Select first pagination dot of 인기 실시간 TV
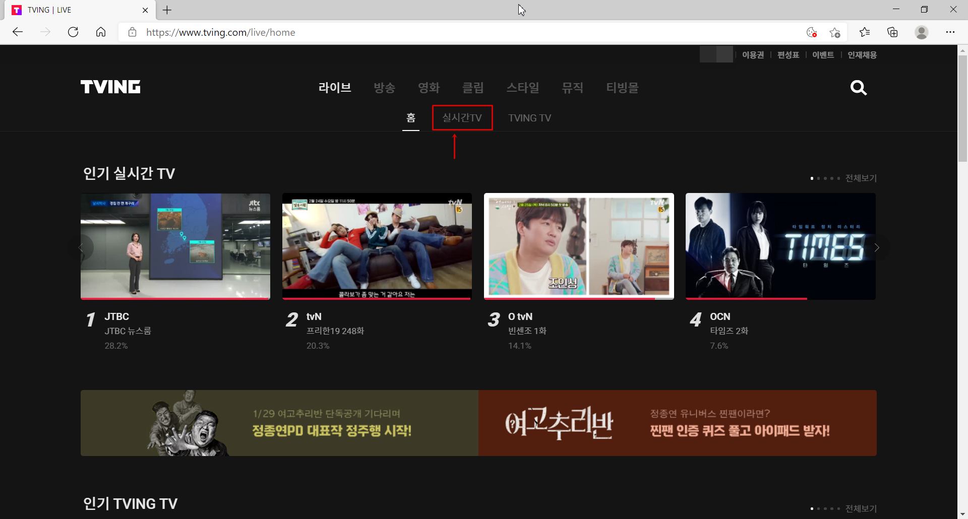The image size is (968, 519). coord(812,178)
